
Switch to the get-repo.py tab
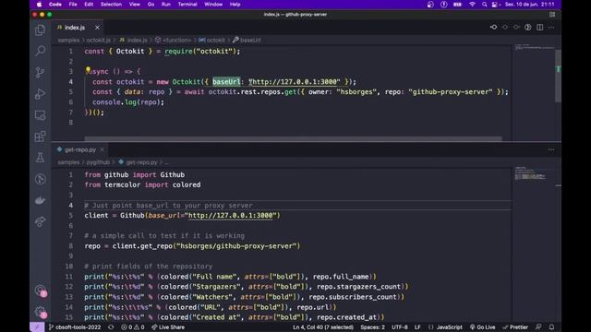(x=80, y=149)
